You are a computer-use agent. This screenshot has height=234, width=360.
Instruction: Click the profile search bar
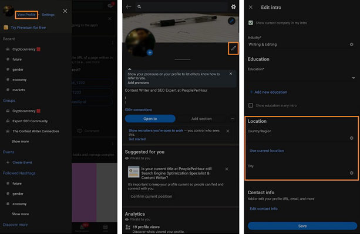point(181,6)
